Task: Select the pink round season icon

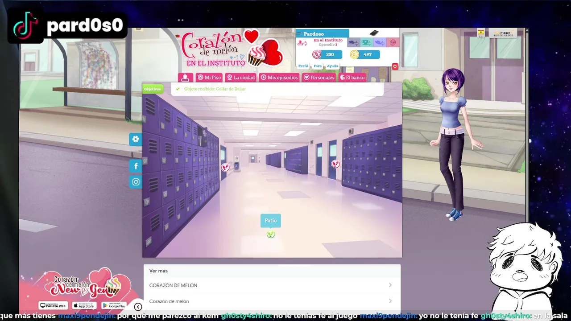Action: (x=393, y=43)
